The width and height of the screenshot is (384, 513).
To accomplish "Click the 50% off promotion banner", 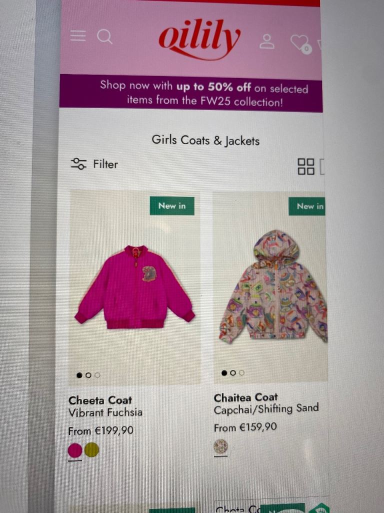I will coord(191,93).
